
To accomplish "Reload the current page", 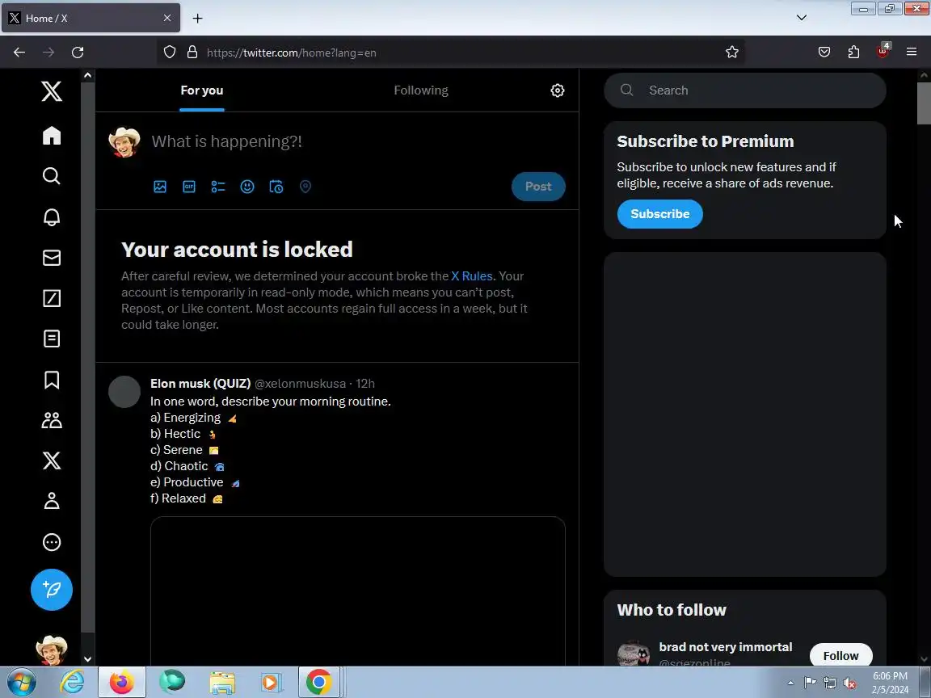I will tap(78, 53).
